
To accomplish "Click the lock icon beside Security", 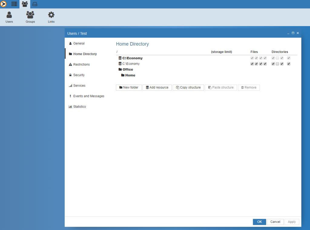I will [x=70, y=75].
